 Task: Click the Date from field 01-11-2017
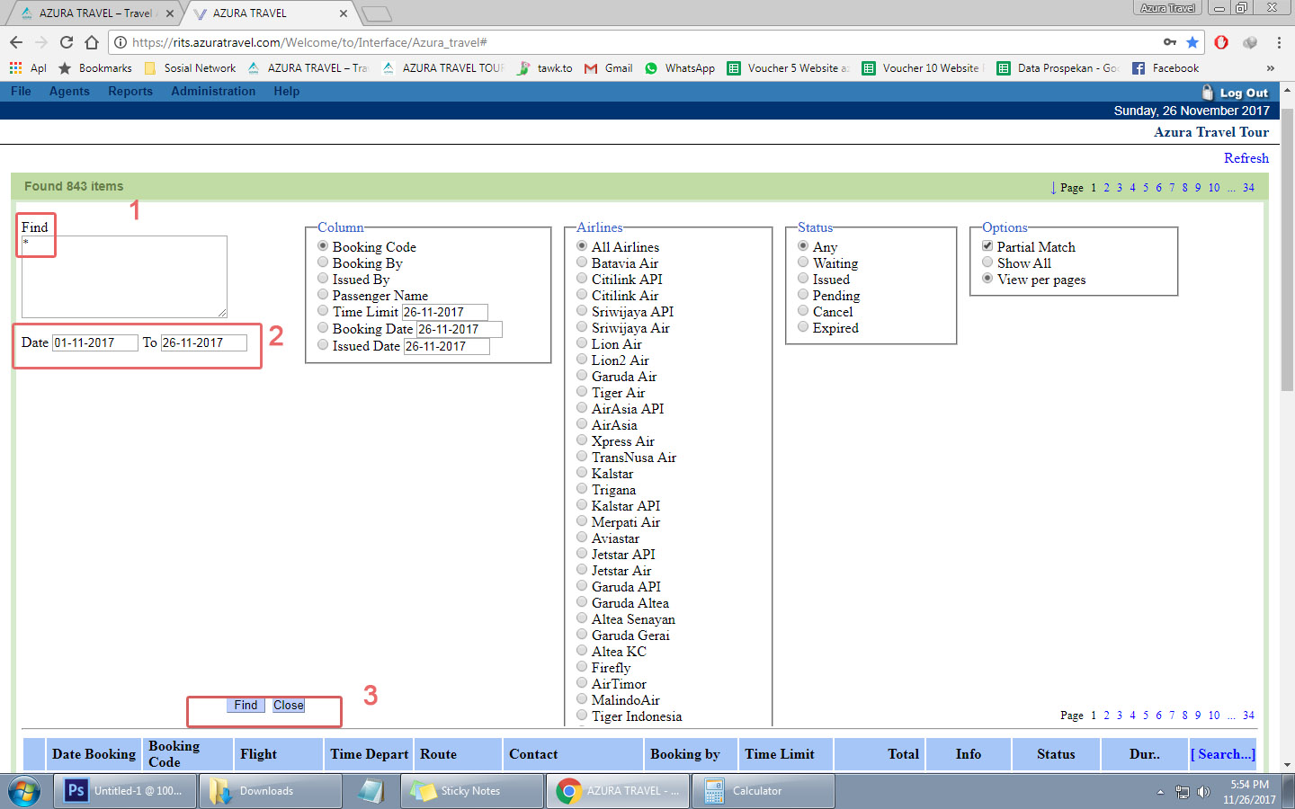pos(95,342)
